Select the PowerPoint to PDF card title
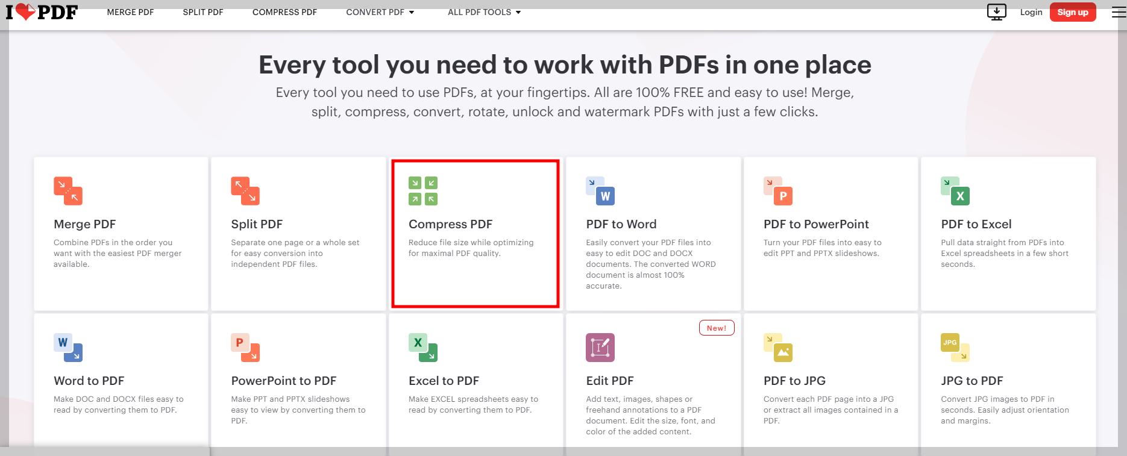The image size is (1127, 456). point(284,381)
